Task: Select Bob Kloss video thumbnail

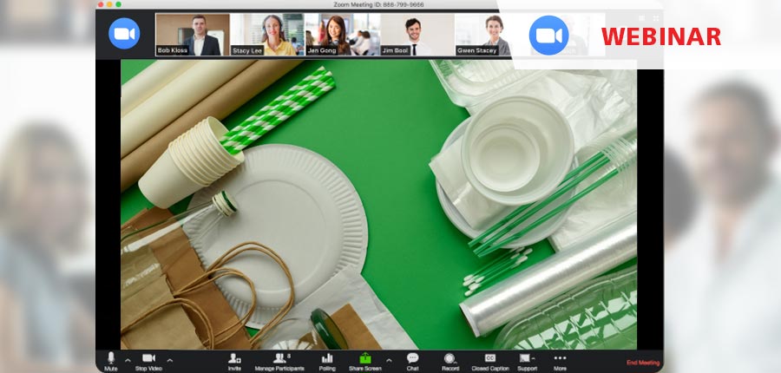Action: (193, 35)
